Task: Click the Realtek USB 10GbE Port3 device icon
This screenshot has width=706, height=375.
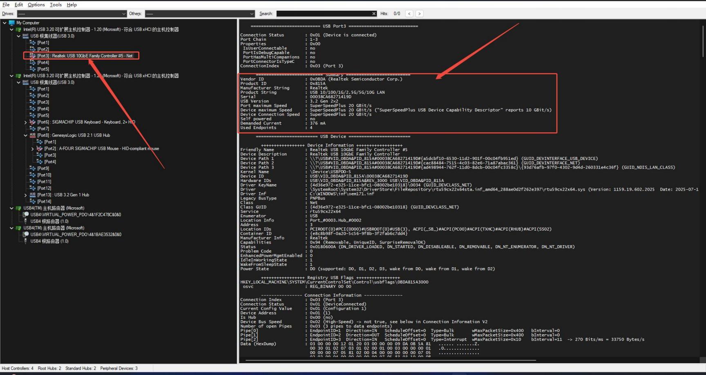Action: 33,56
